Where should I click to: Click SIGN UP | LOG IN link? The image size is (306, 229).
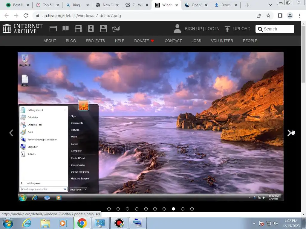pyautogui.click(x=202, y=29)
